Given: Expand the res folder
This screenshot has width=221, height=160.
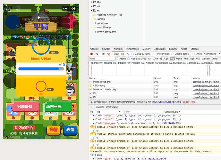Looking at the screenshot, I should coord(91,6).
